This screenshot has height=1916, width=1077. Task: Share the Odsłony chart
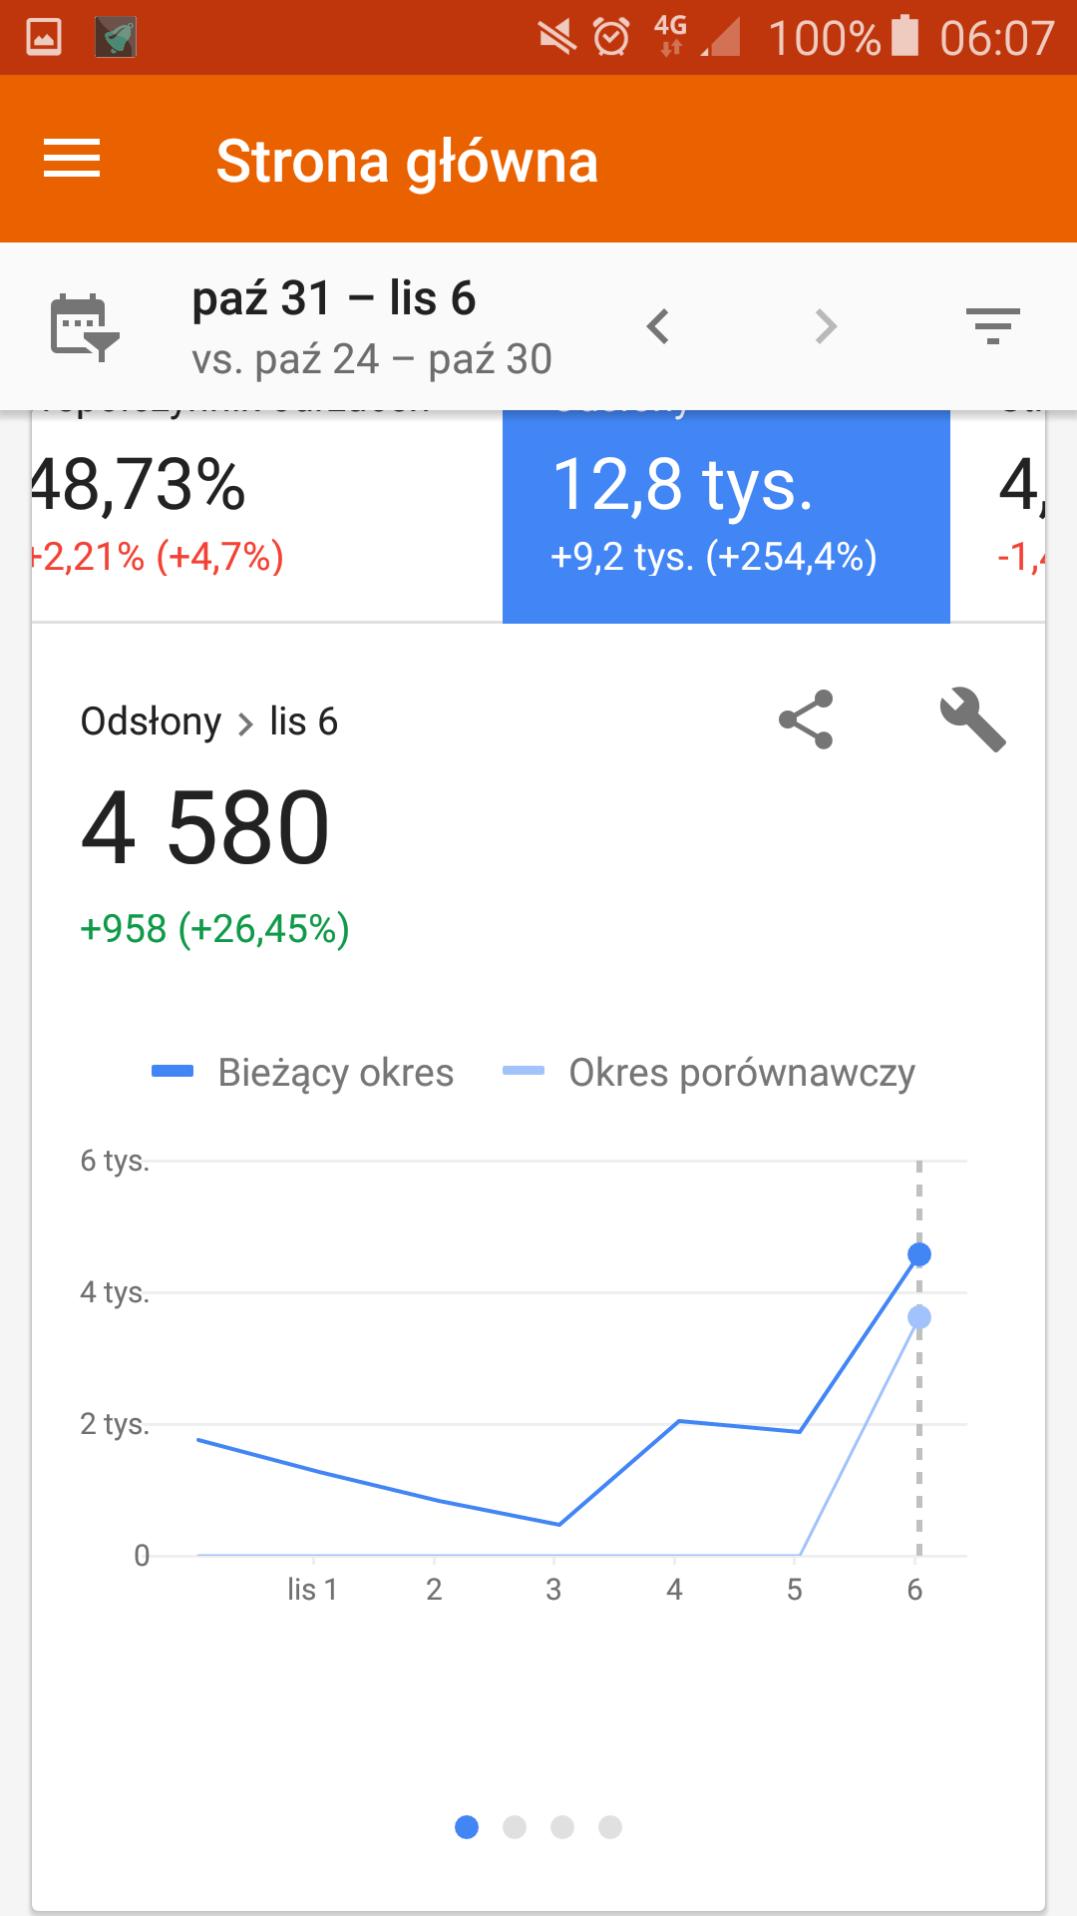point(806,719)
